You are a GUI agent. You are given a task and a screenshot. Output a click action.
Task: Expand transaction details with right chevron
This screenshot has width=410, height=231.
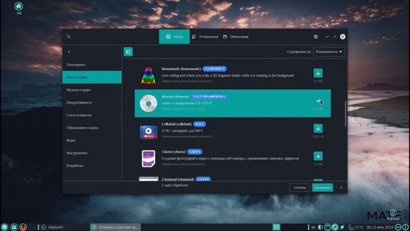tap(341, 187)
